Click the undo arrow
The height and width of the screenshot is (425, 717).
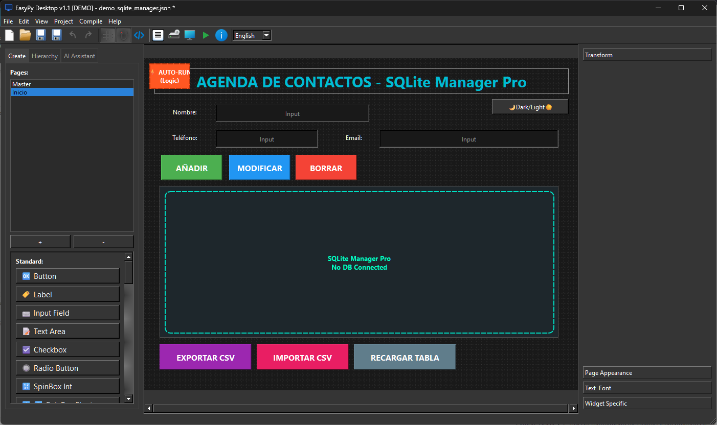pyautogui.click(x=73, y=35)
